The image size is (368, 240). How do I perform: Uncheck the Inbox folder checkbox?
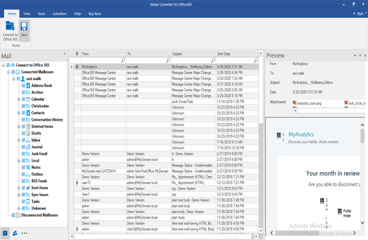pyautogui.click(x=23, y=139)
